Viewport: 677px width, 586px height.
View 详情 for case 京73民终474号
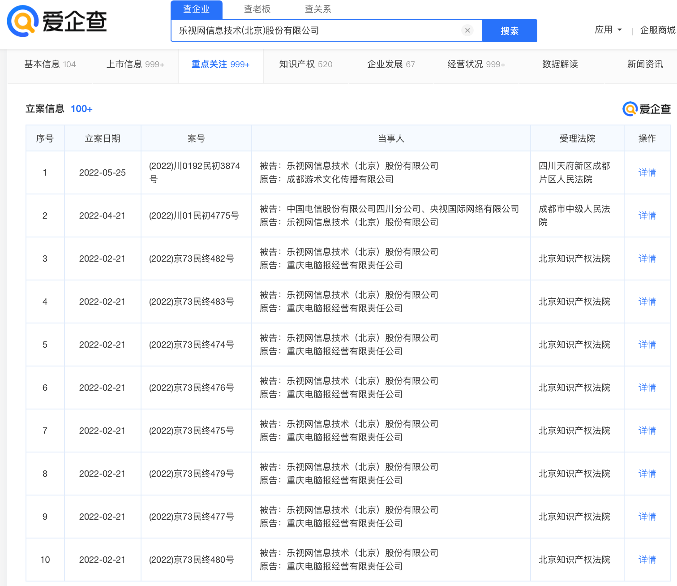(647, 345)
